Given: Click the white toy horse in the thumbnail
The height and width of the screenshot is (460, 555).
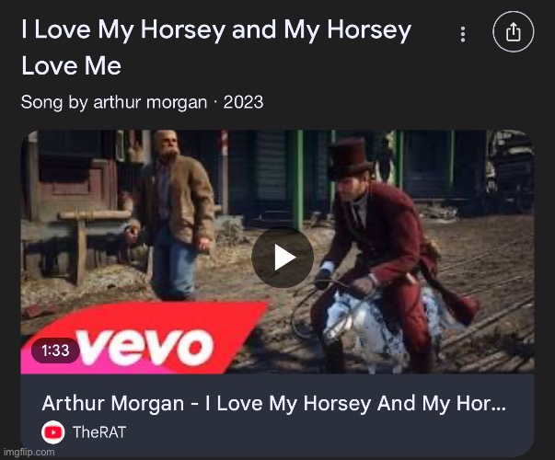Looking at the screenshot, I should (376, 324).
